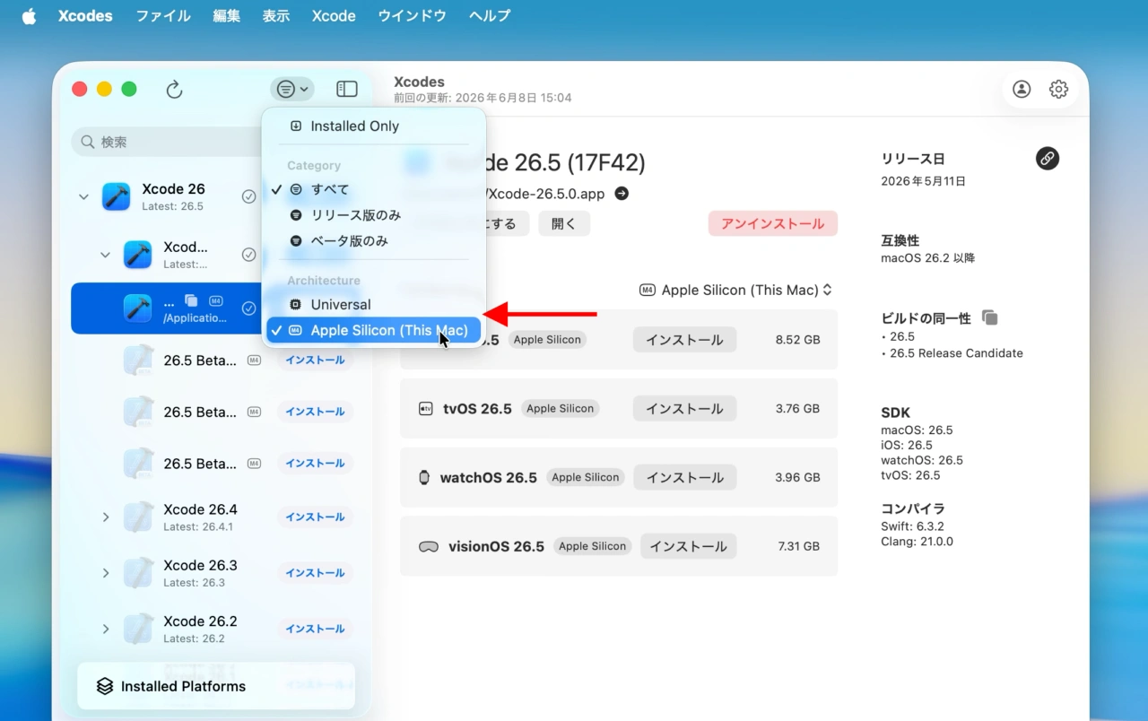This screenshot has width=1148, height=721.
Task: Open the filter dropdown in toolbar
Action: [292, 89]
